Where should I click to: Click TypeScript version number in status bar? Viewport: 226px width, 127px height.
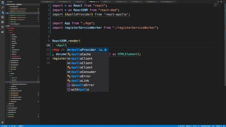click(213, 126)
